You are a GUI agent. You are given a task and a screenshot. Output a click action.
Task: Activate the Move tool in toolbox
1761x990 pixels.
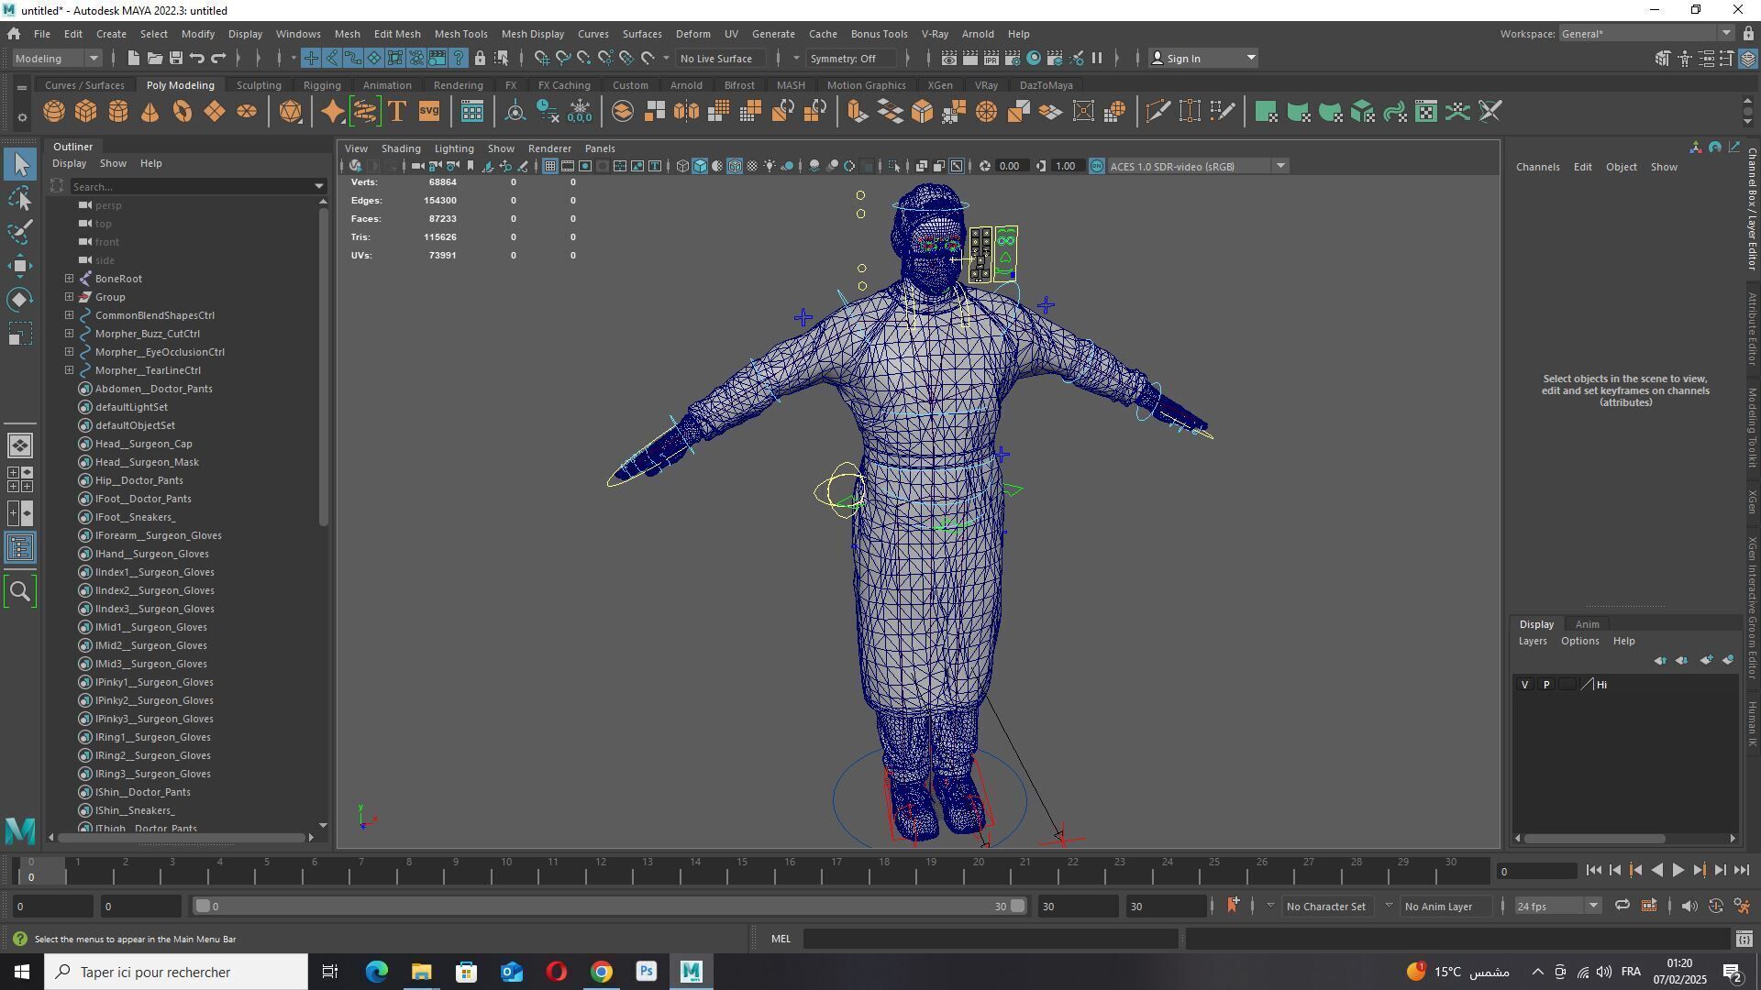[x=20, y=266]
